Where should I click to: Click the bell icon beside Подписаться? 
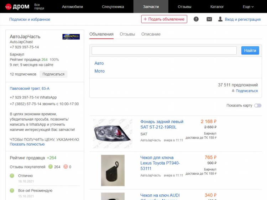(x=233, y=91)
